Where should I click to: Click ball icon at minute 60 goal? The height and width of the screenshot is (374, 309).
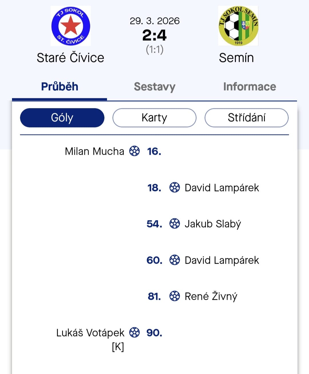coord(175,260)
